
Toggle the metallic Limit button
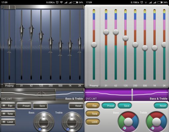8,122
